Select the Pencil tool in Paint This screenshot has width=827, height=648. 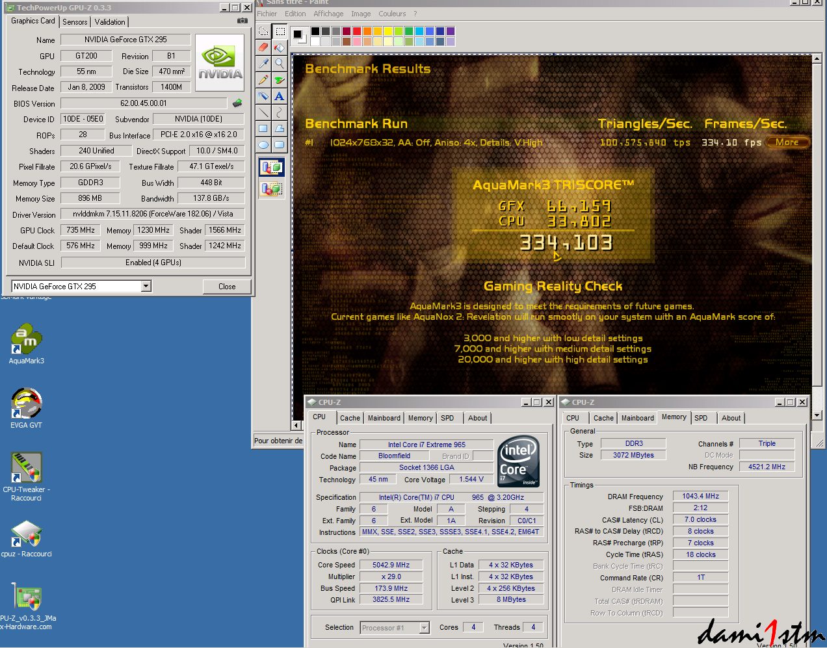(263, 80)
